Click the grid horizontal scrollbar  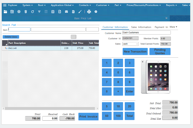click(x=50, y=108)
